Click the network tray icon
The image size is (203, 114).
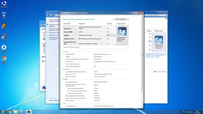coord(189,112)
